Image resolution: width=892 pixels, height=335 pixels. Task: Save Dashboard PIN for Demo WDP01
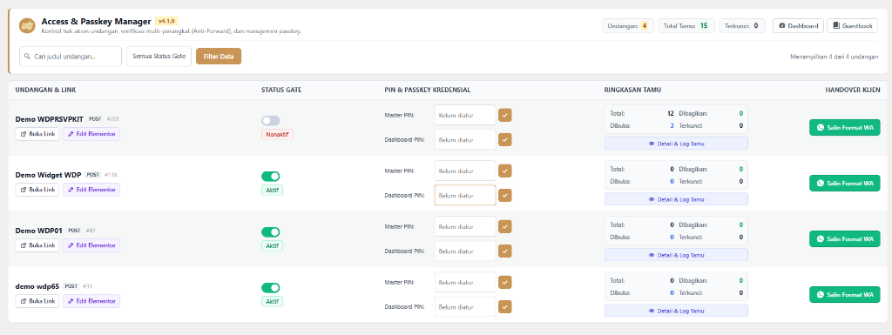pos(505,251)
